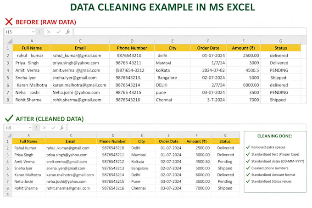Select column G header in the raw data sheet

click(280, 41)
